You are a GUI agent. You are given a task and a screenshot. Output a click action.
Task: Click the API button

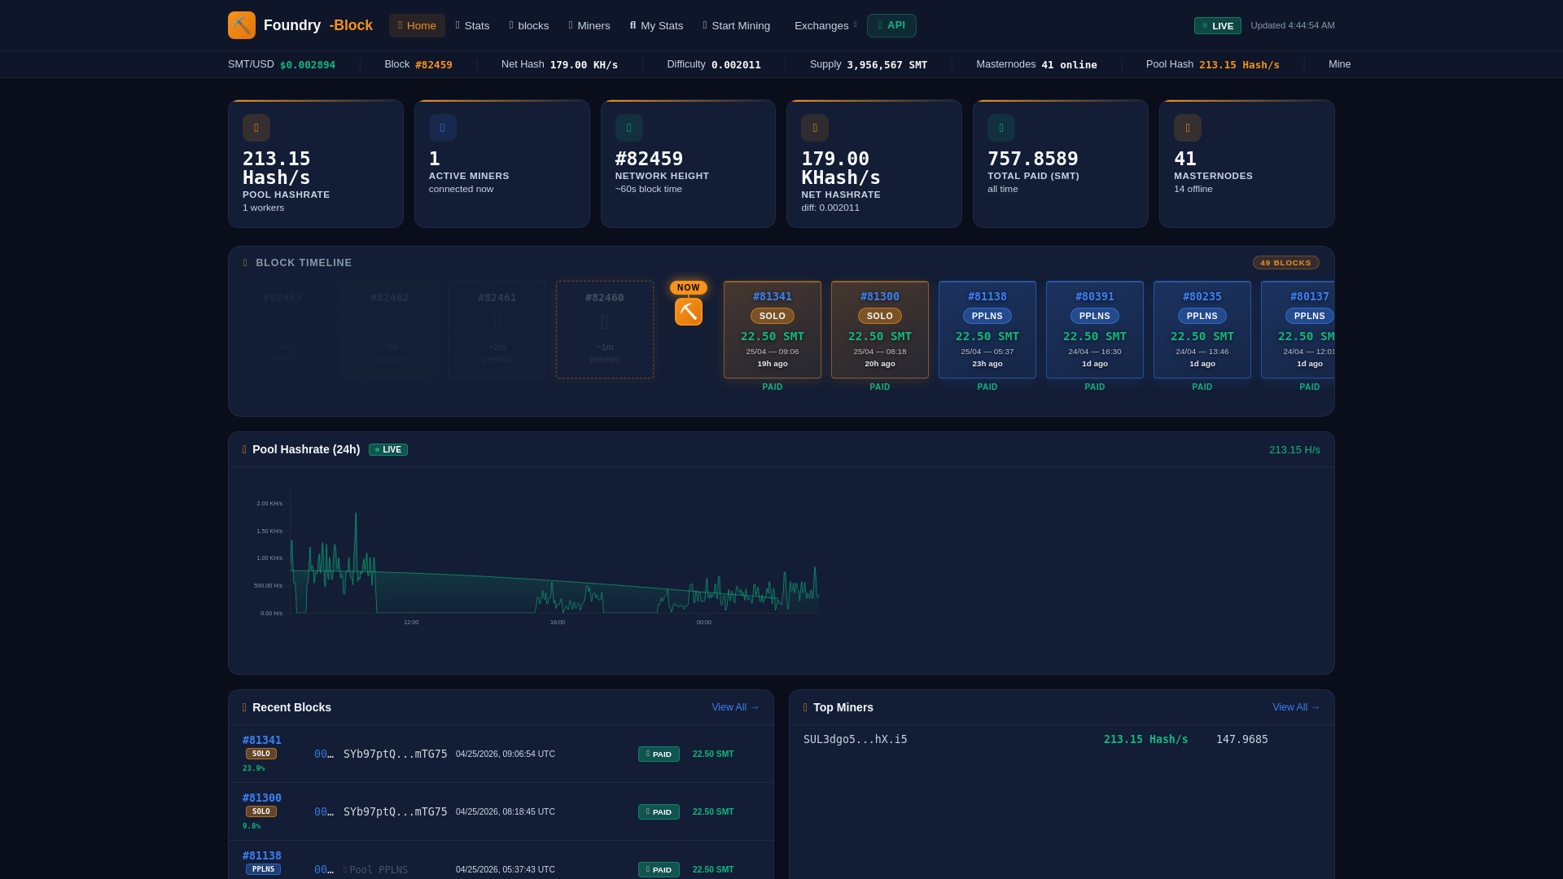(891, 25)
